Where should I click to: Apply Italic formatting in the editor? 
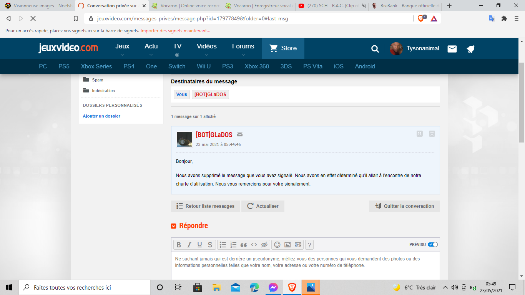pyautogui.click(x=189, y=245)
